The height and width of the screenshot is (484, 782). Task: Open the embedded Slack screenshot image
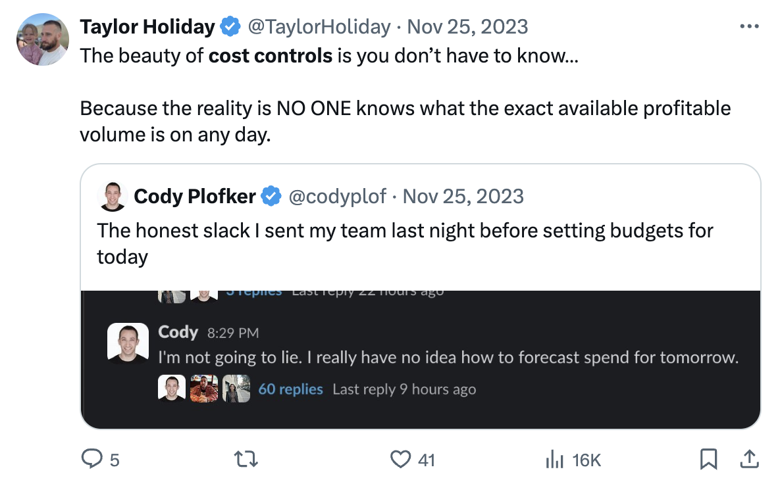421,360
